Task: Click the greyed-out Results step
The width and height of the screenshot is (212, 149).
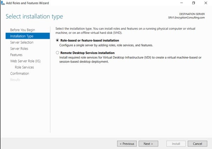Action: pos(15,80)
